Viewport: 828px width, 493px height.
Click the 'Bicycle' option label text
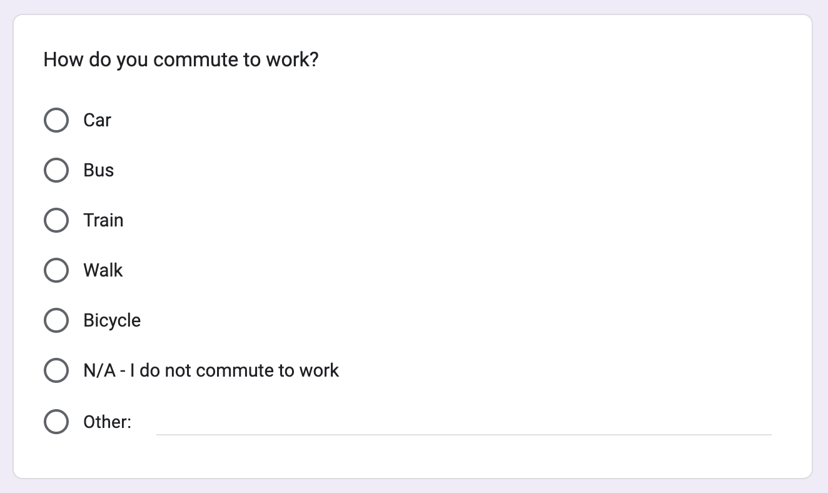pos(112,320)
